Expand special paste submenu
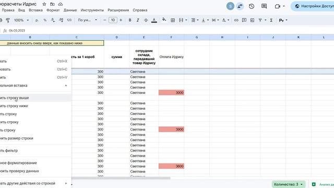Screen dimensions: 334x188 click(x=35, y=86)
